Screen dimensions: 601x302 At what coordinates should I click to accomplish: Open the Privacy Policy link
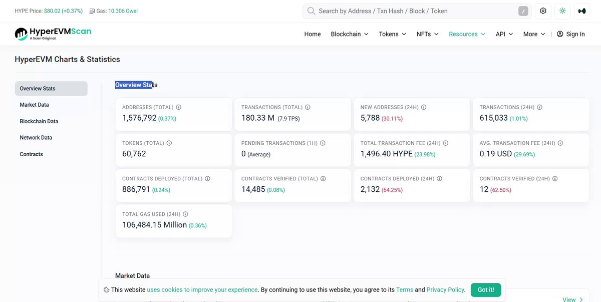coord(446,289)
